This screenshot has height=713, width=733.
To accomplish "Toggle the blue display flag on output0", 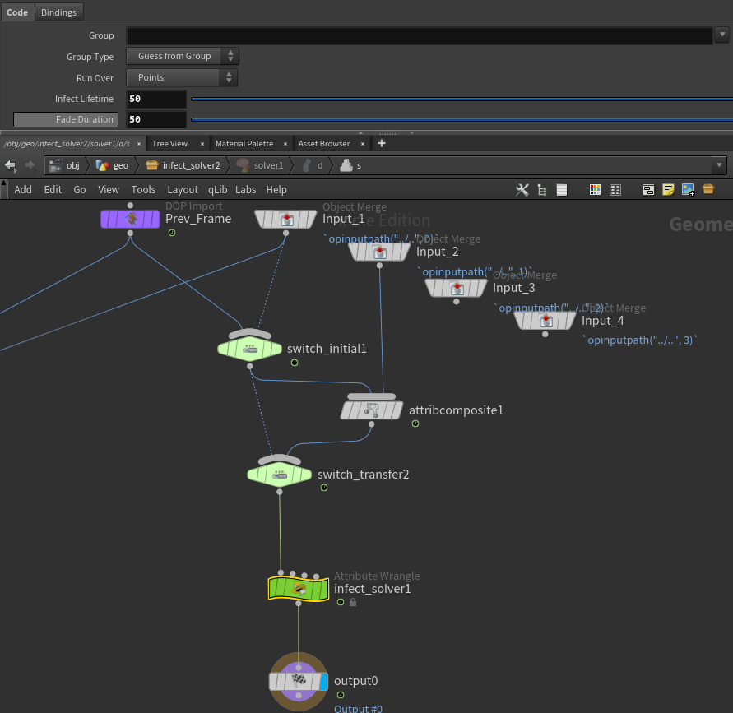I will 323,681.
